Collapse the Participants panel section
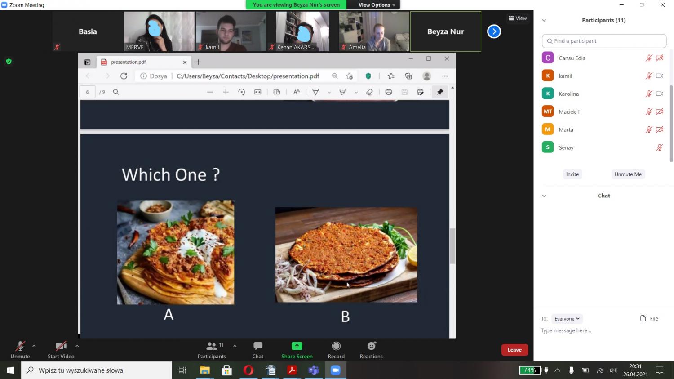674x379 pixels. 544,20
